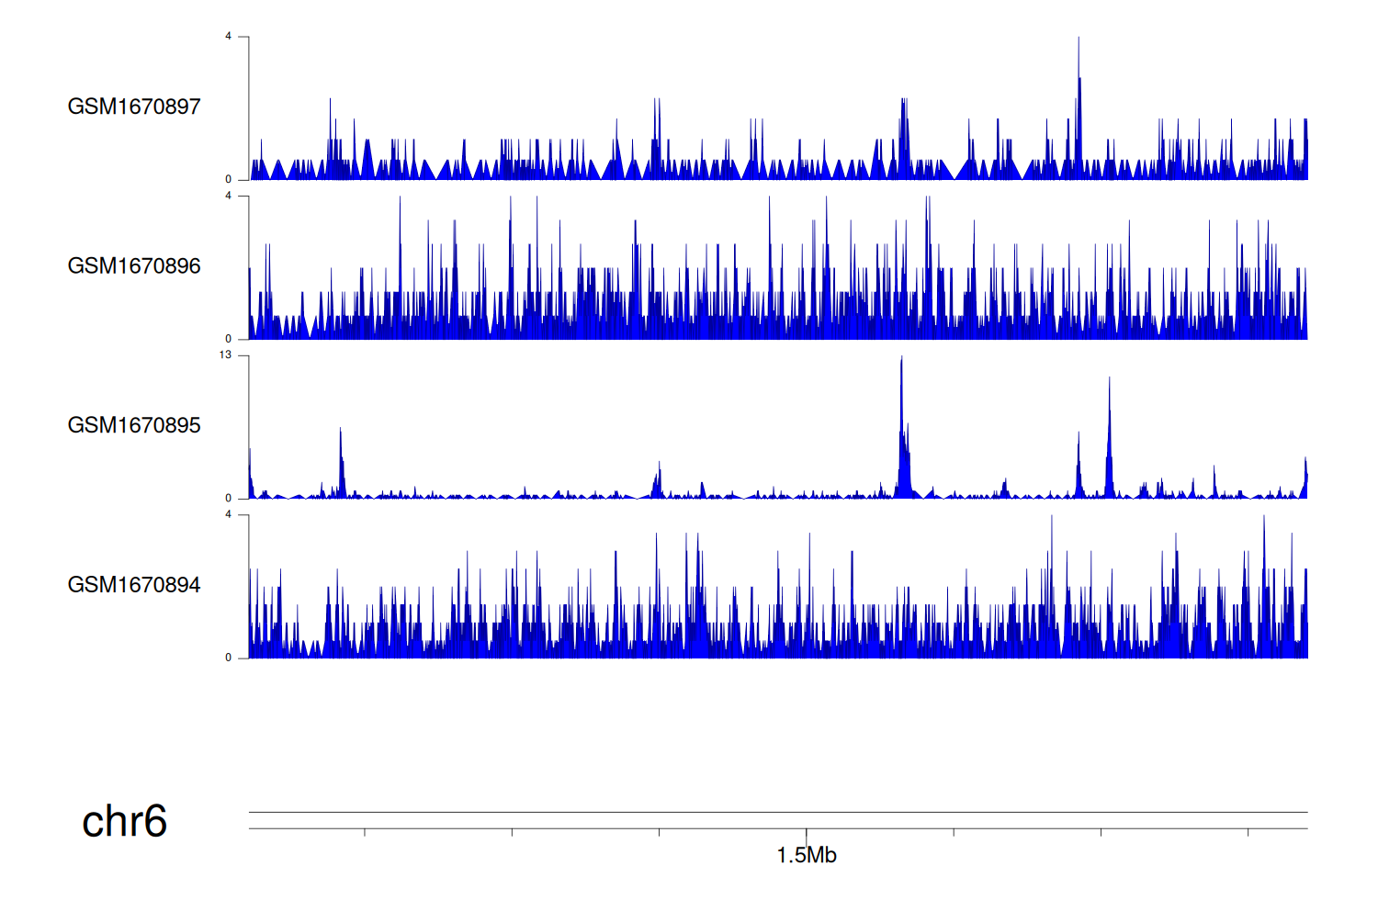The height and width of the screenshot is (900, 1378).
Task: Click the major tick above 1.5Mb label
Action: [807, 834]
